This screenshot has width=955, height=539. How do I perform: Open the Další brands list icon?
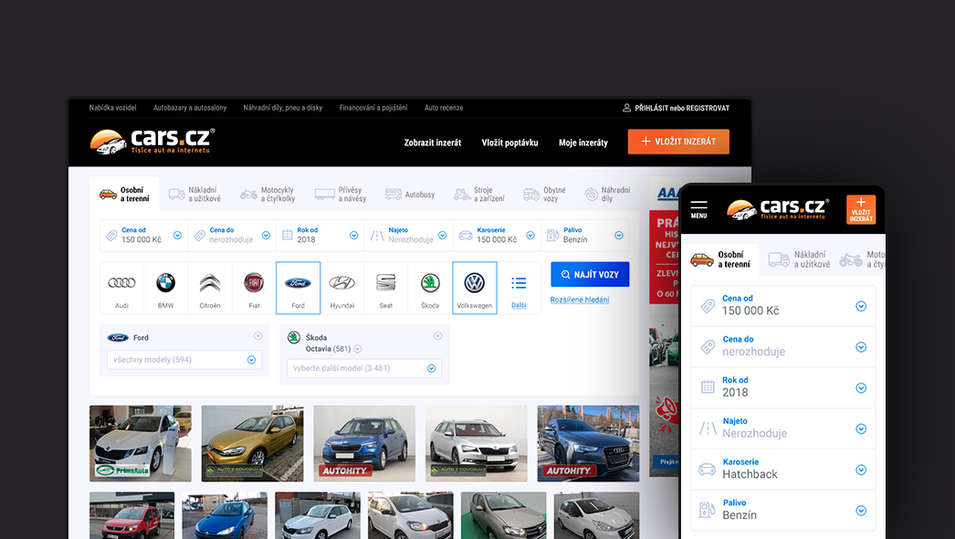coord(519,283)
